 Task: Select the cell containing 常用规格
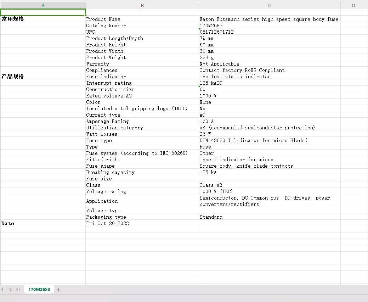click(43, 19)
